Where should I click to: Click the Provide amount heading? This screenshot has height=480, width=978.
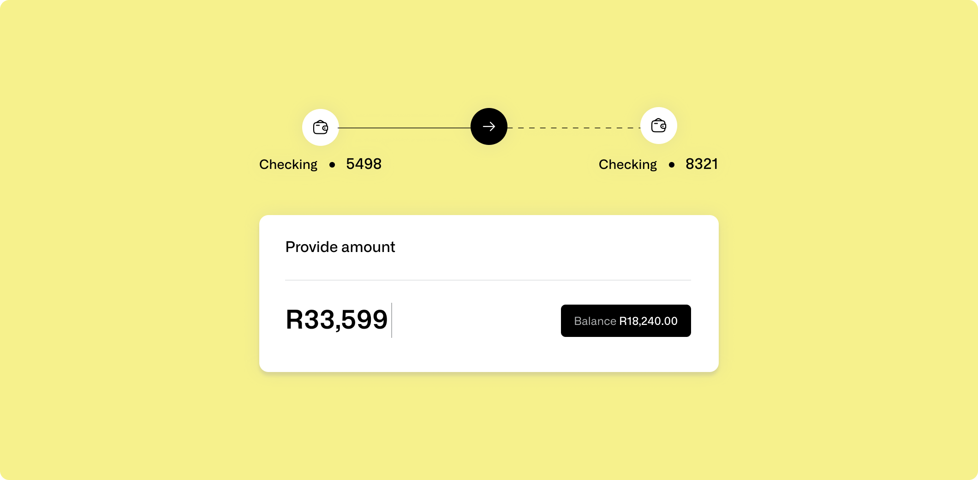click(340, 247)
